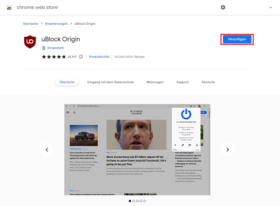Open the Erweiterungen breadcrumb link
280x206 pixels.
[56, 24]
